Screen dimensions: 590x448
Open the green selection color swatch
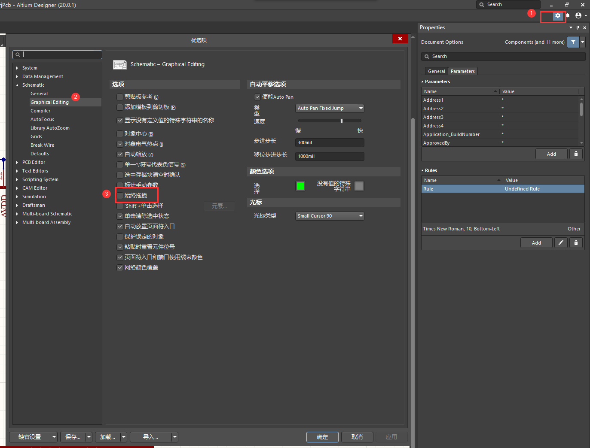tap(301, 186)
